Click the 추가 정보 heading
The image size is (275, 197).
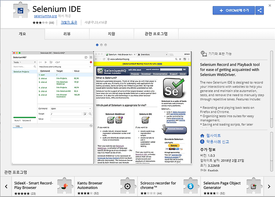click(208, 150)
